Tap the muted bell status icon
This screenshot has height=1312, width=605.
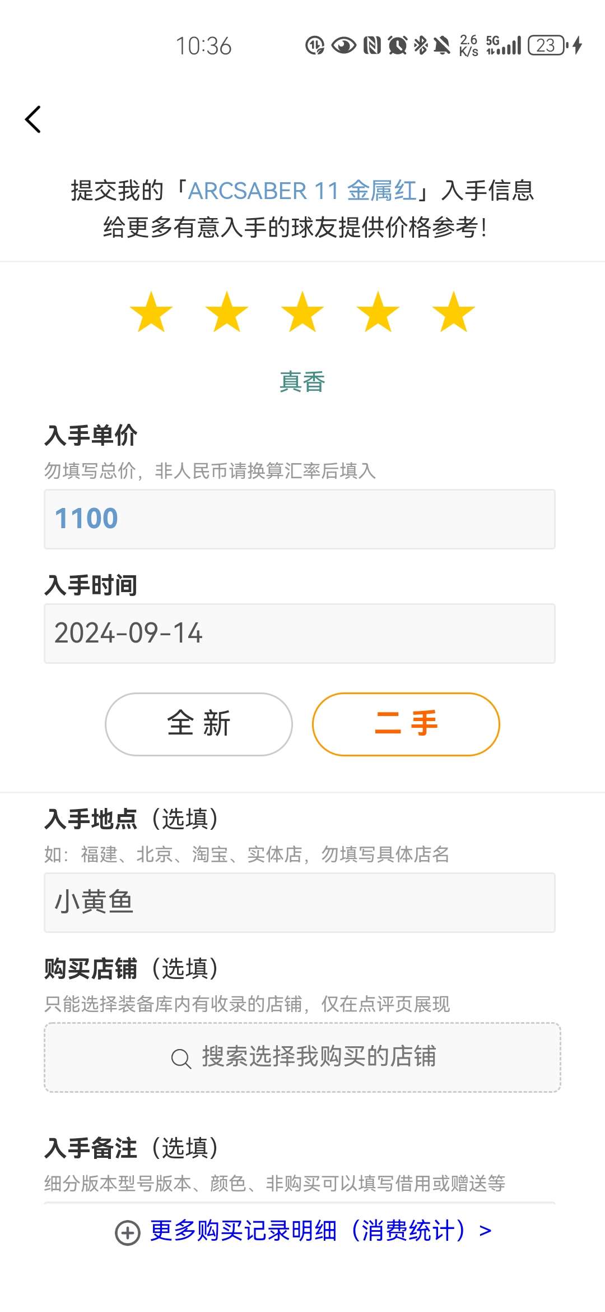pyautogui.click(x=442, y=45)
